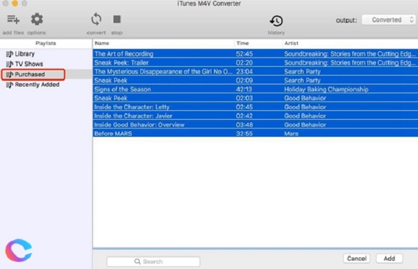Click the Cancel button
Image resolution: width=418 pixels, height=269 pixels.
coord(357,258)
